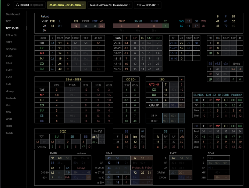Click the Fold row in BB position table
Screen dimensions: 249x188
click(196, 131)
